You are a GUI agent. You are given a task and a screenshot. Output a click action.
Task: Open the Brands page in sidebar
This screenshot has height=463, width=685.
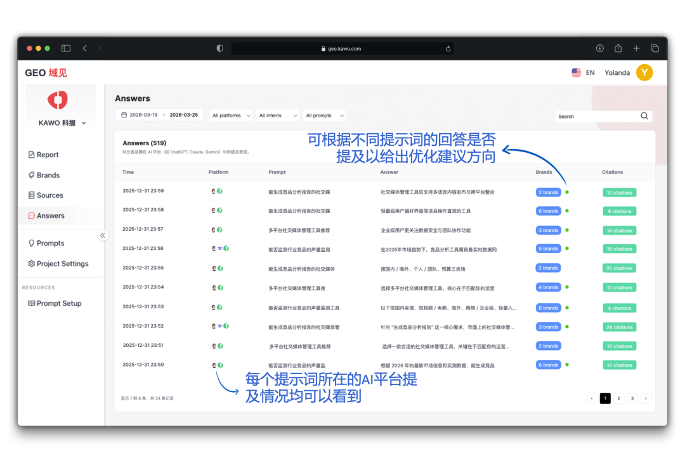pos(48,175)
